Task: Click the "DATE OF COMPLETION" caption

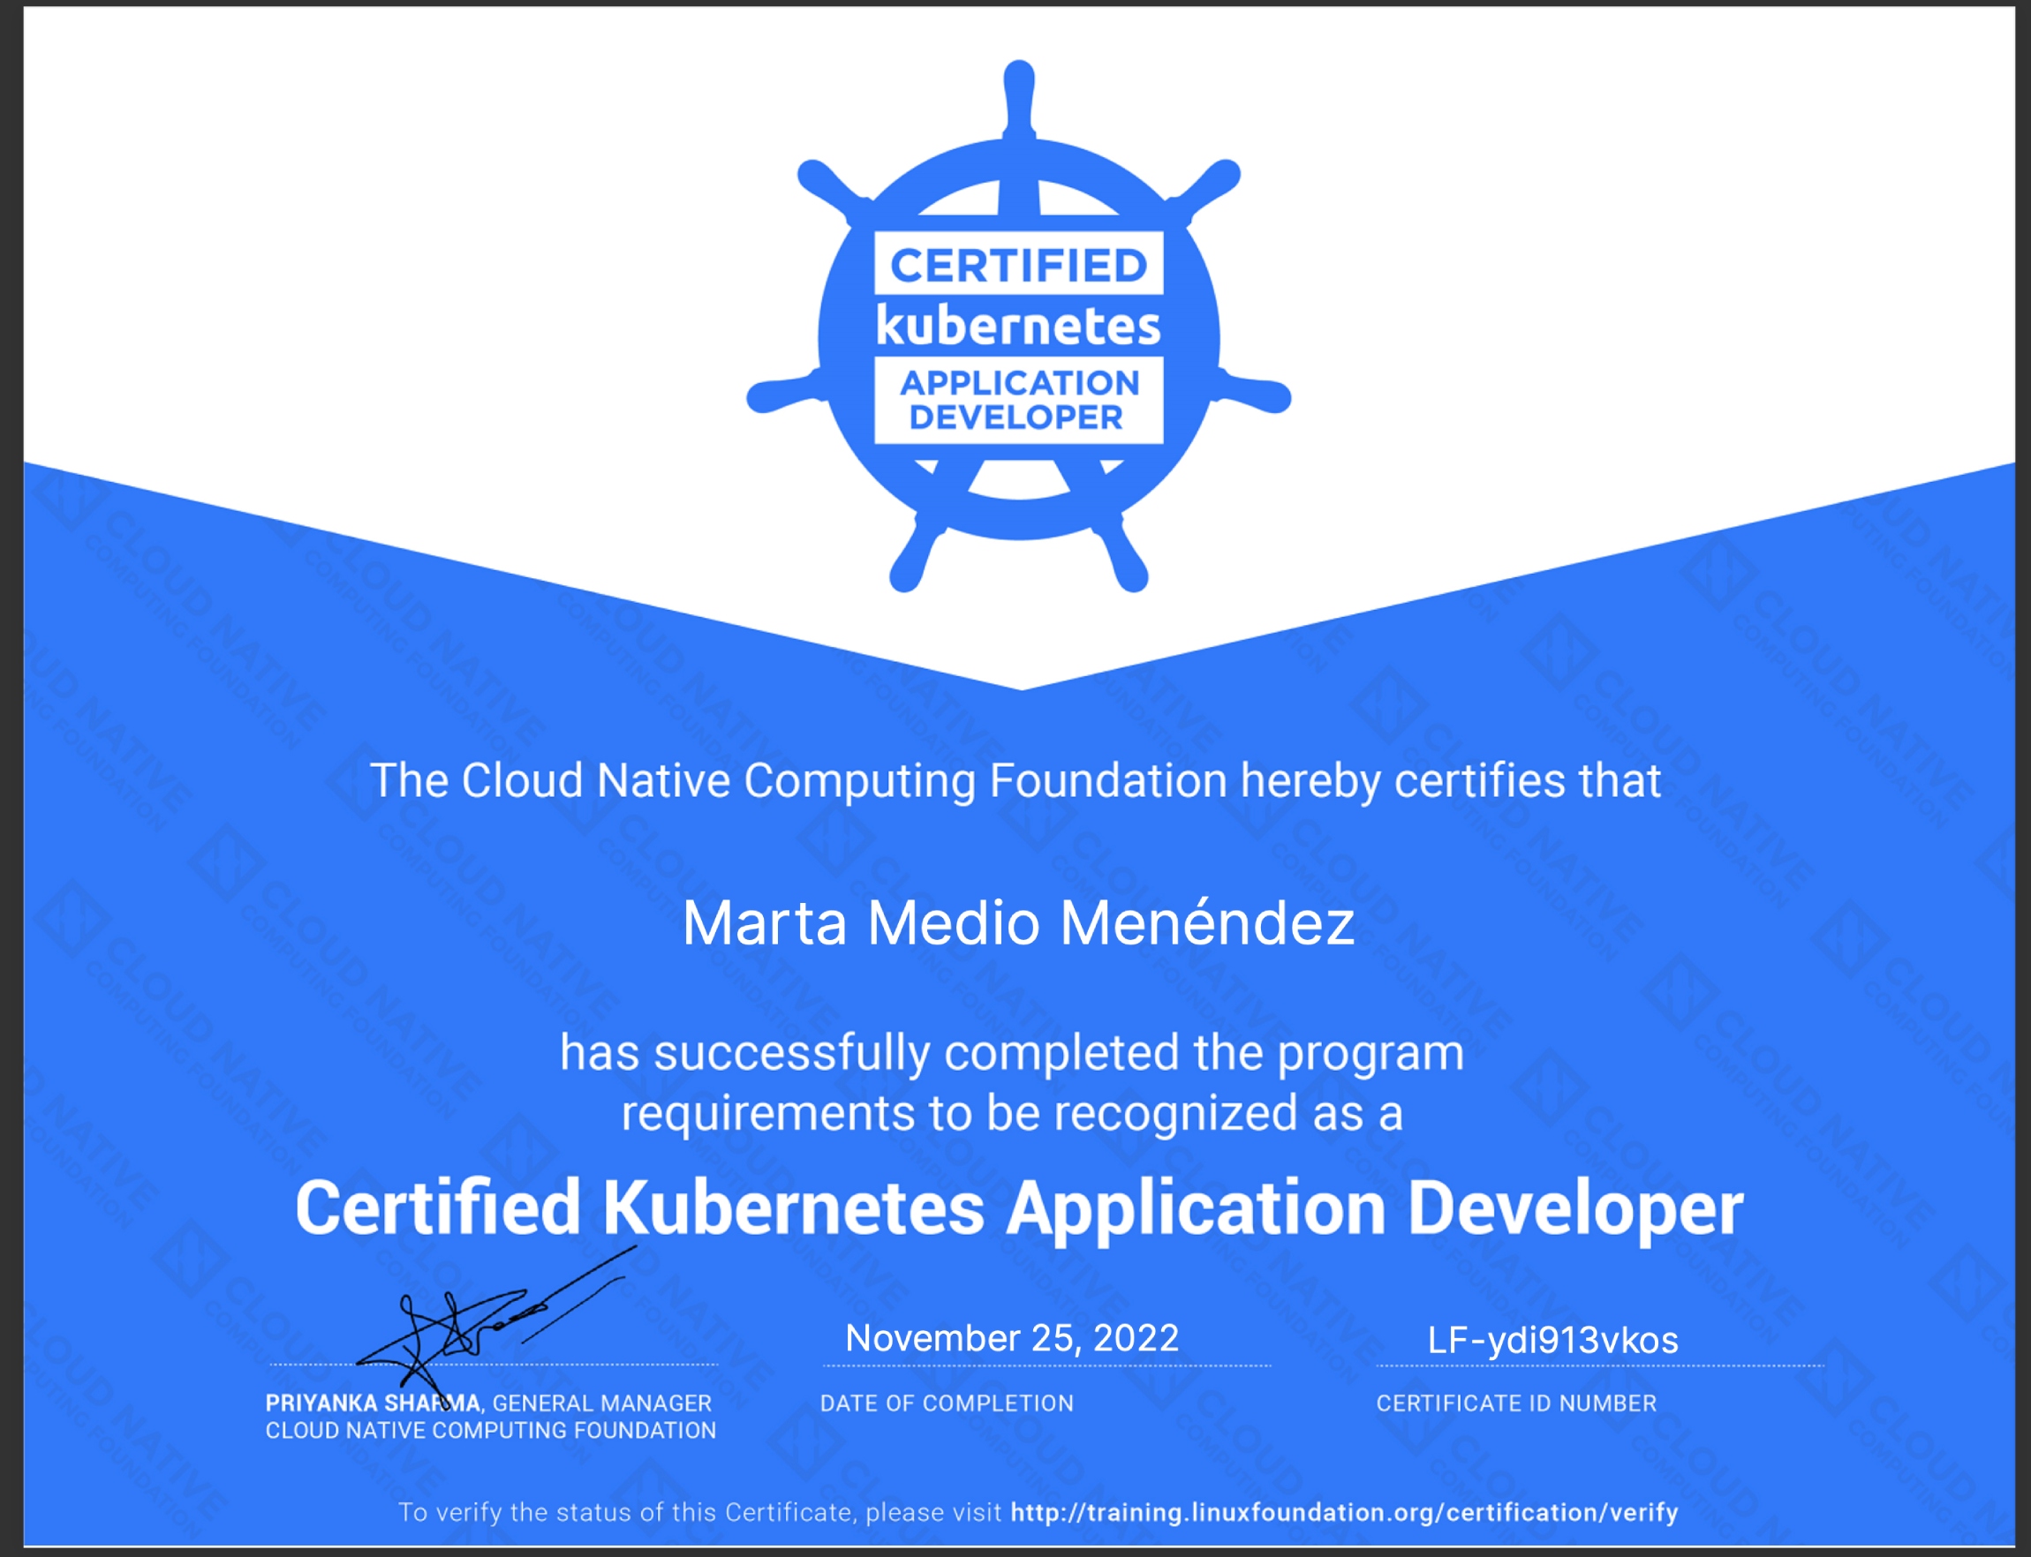Action: tap(947, 1403)
